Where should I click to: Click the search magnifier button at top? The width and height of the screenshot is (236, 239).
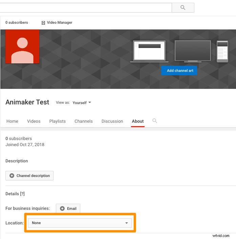tap(183, 7)
